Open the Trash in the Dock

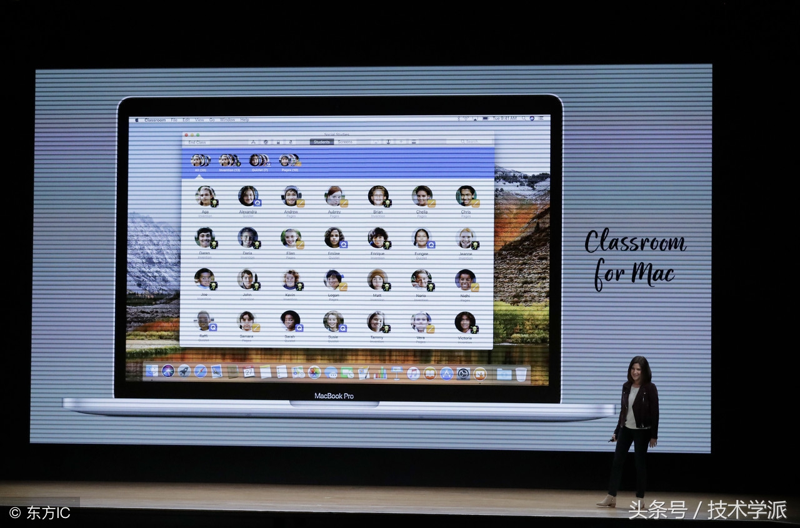click(521, 374)
